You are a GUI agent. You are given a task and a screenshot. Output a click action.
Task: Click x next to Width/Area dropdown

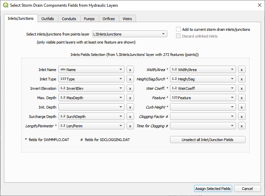pos(241,70)
